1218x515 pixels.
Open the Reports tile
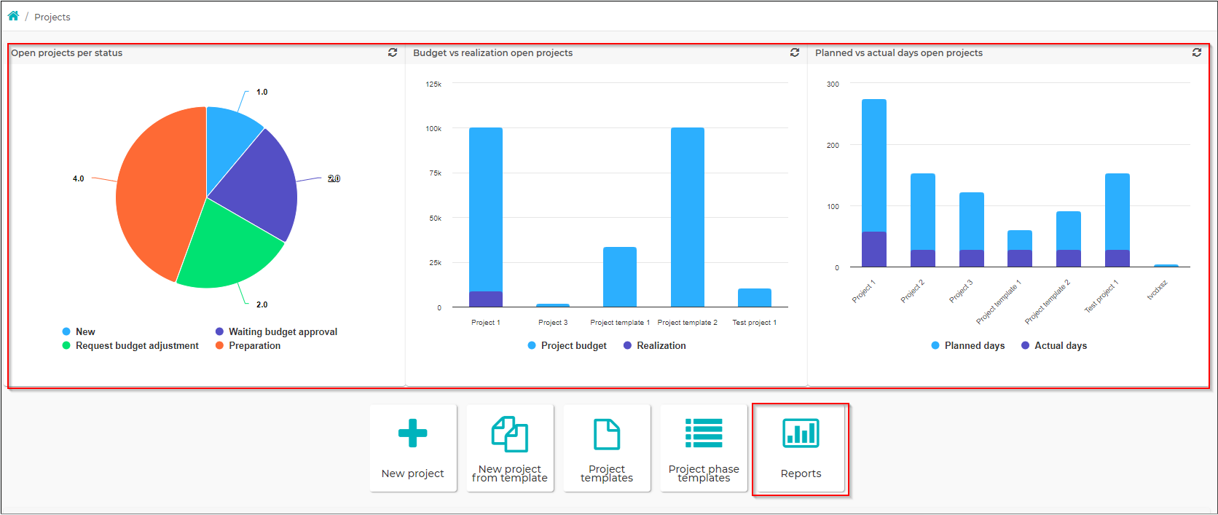(x=801, y=448)
